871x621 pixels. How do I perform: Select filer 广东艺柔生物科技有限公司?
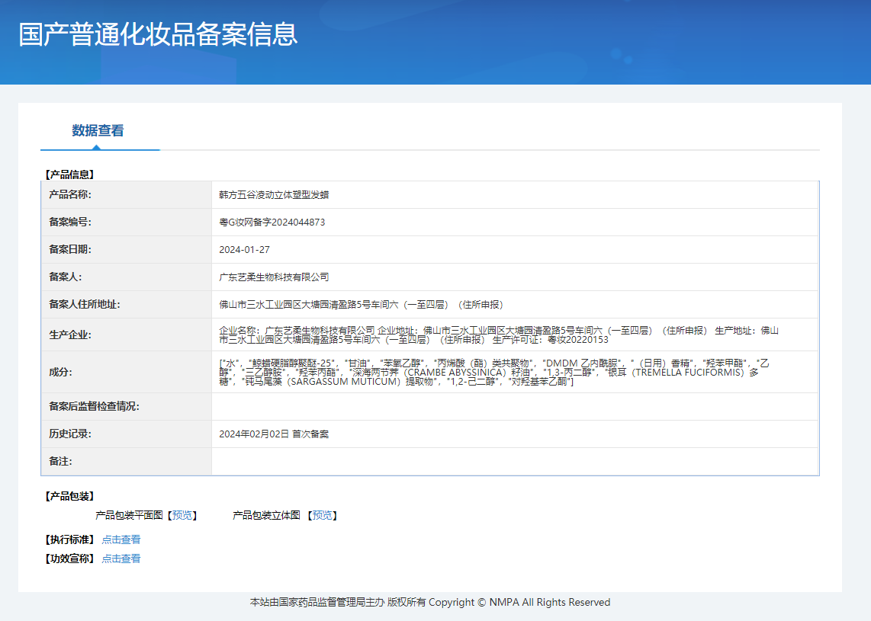click(274, 277)
